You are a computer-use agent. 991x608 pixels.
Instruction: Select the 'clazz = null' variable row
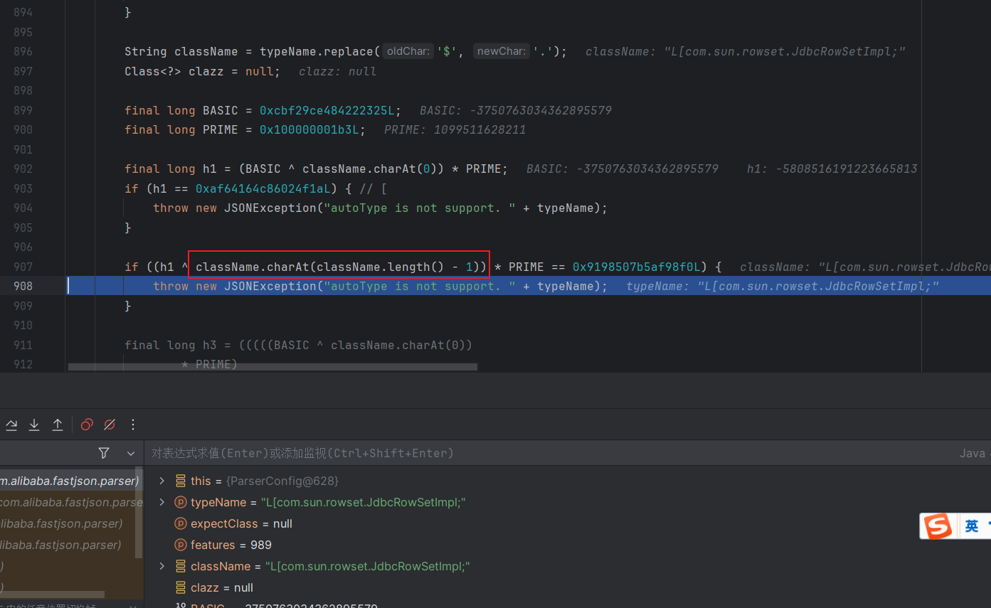[x=568, y=587]
